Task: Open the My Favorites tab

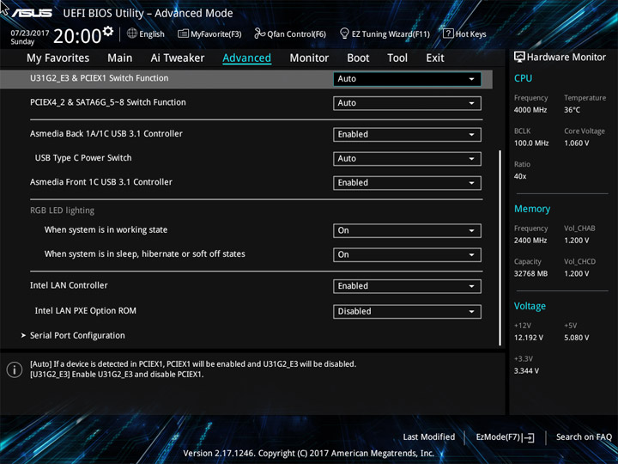Action: (x=58, y=58)
